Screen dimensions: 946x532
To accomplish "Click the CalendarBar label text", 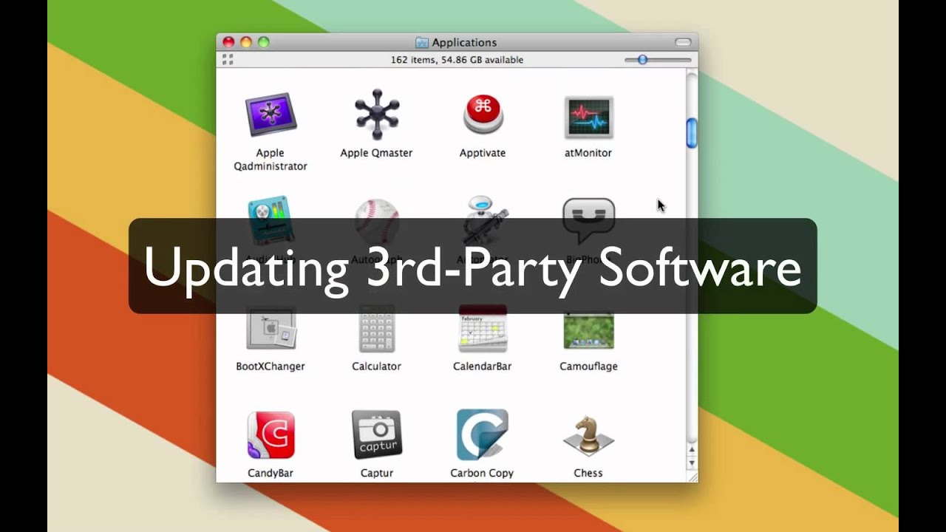I will [x=483, y=366].
